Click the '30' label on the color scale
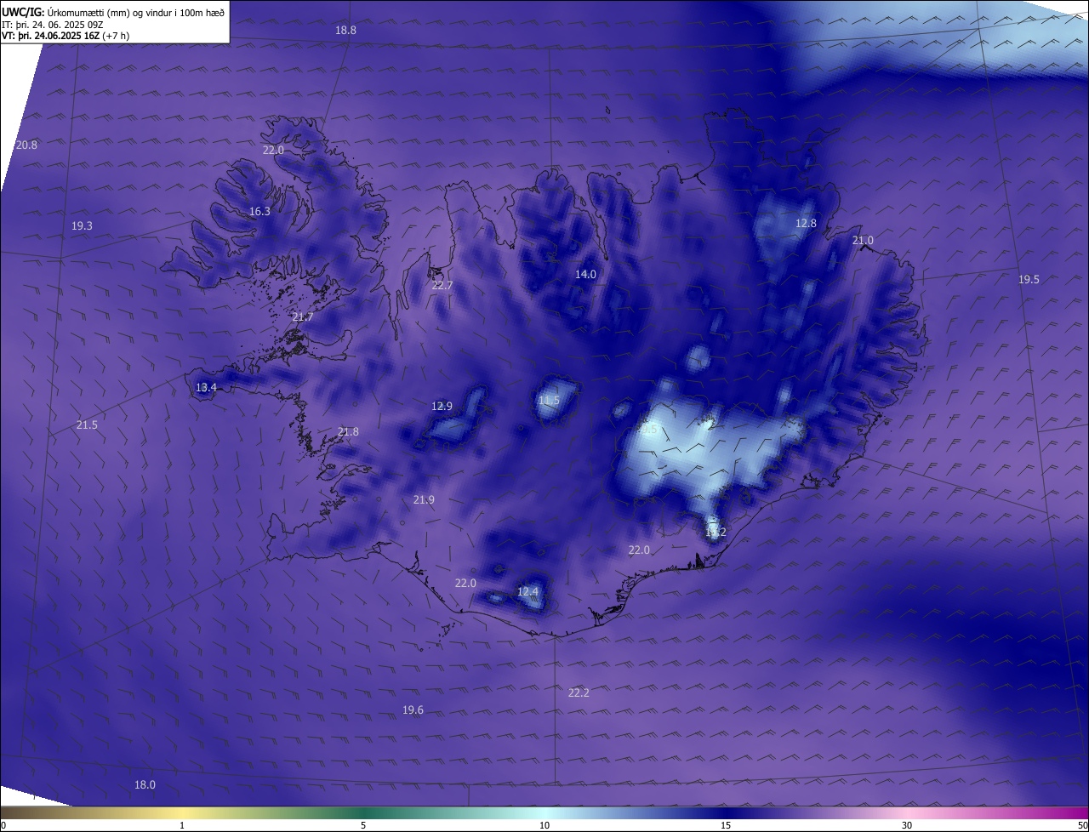1089x832 pixels. tap(907, 825)
